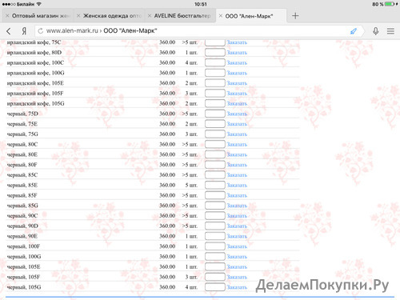Close the Женская одежда tab
This screenshot has width=400, height=300.
point(78,16)
